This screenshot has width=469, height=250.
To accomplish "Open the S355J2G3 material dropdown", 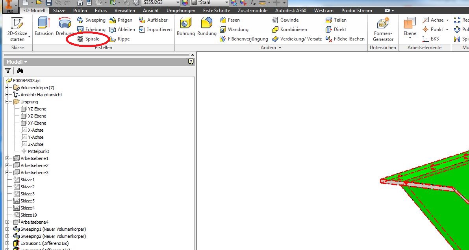I will 178,3.
